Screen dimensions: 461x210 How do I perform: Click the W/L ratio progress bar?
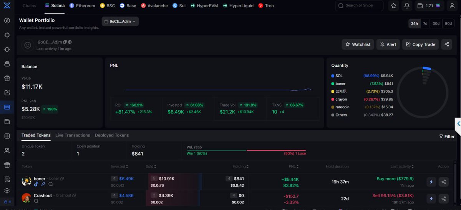click(x=246, y=150)
